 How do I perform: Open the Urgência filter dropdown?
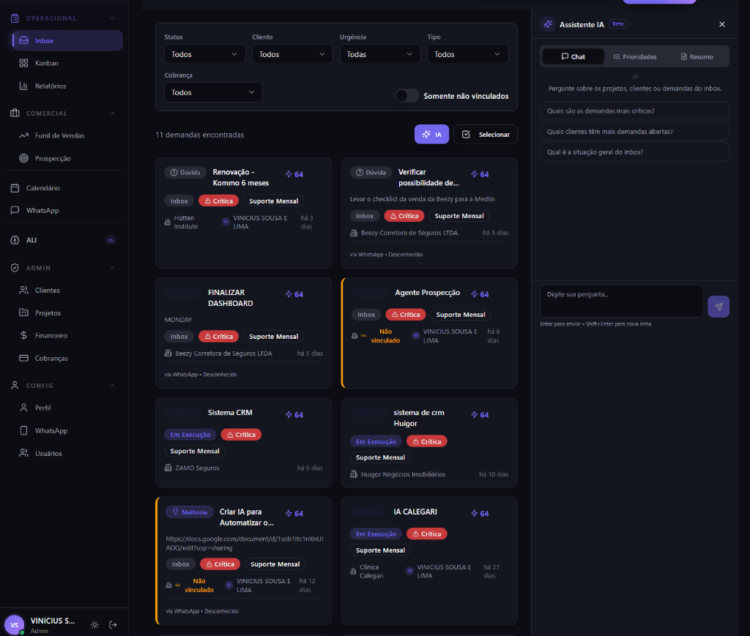coord(379,54)
